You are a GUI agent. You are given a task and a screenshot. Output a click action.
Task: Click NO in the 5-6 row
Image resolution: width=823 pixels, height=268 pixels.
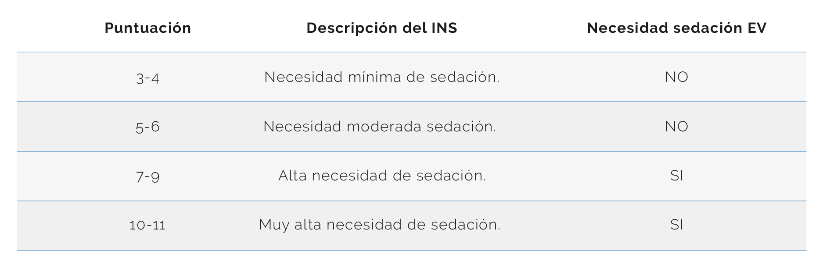click(676, 127)
